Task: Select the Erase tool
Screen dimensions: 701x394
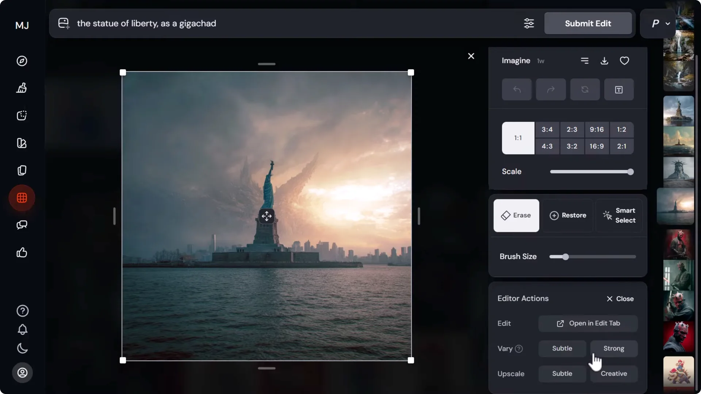Action: tap(516, 215)
